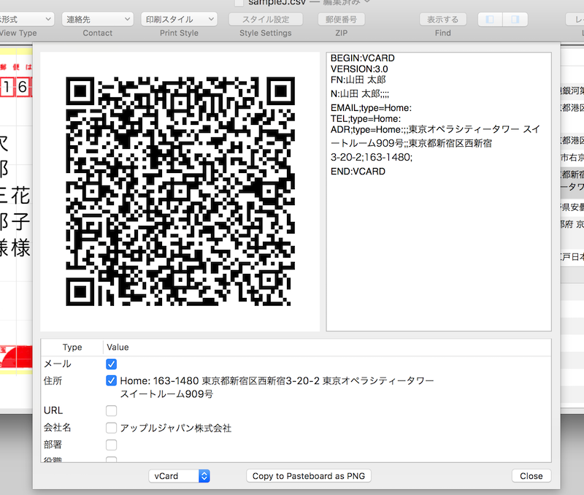Open the vCard format dropdown

(179, 476)
